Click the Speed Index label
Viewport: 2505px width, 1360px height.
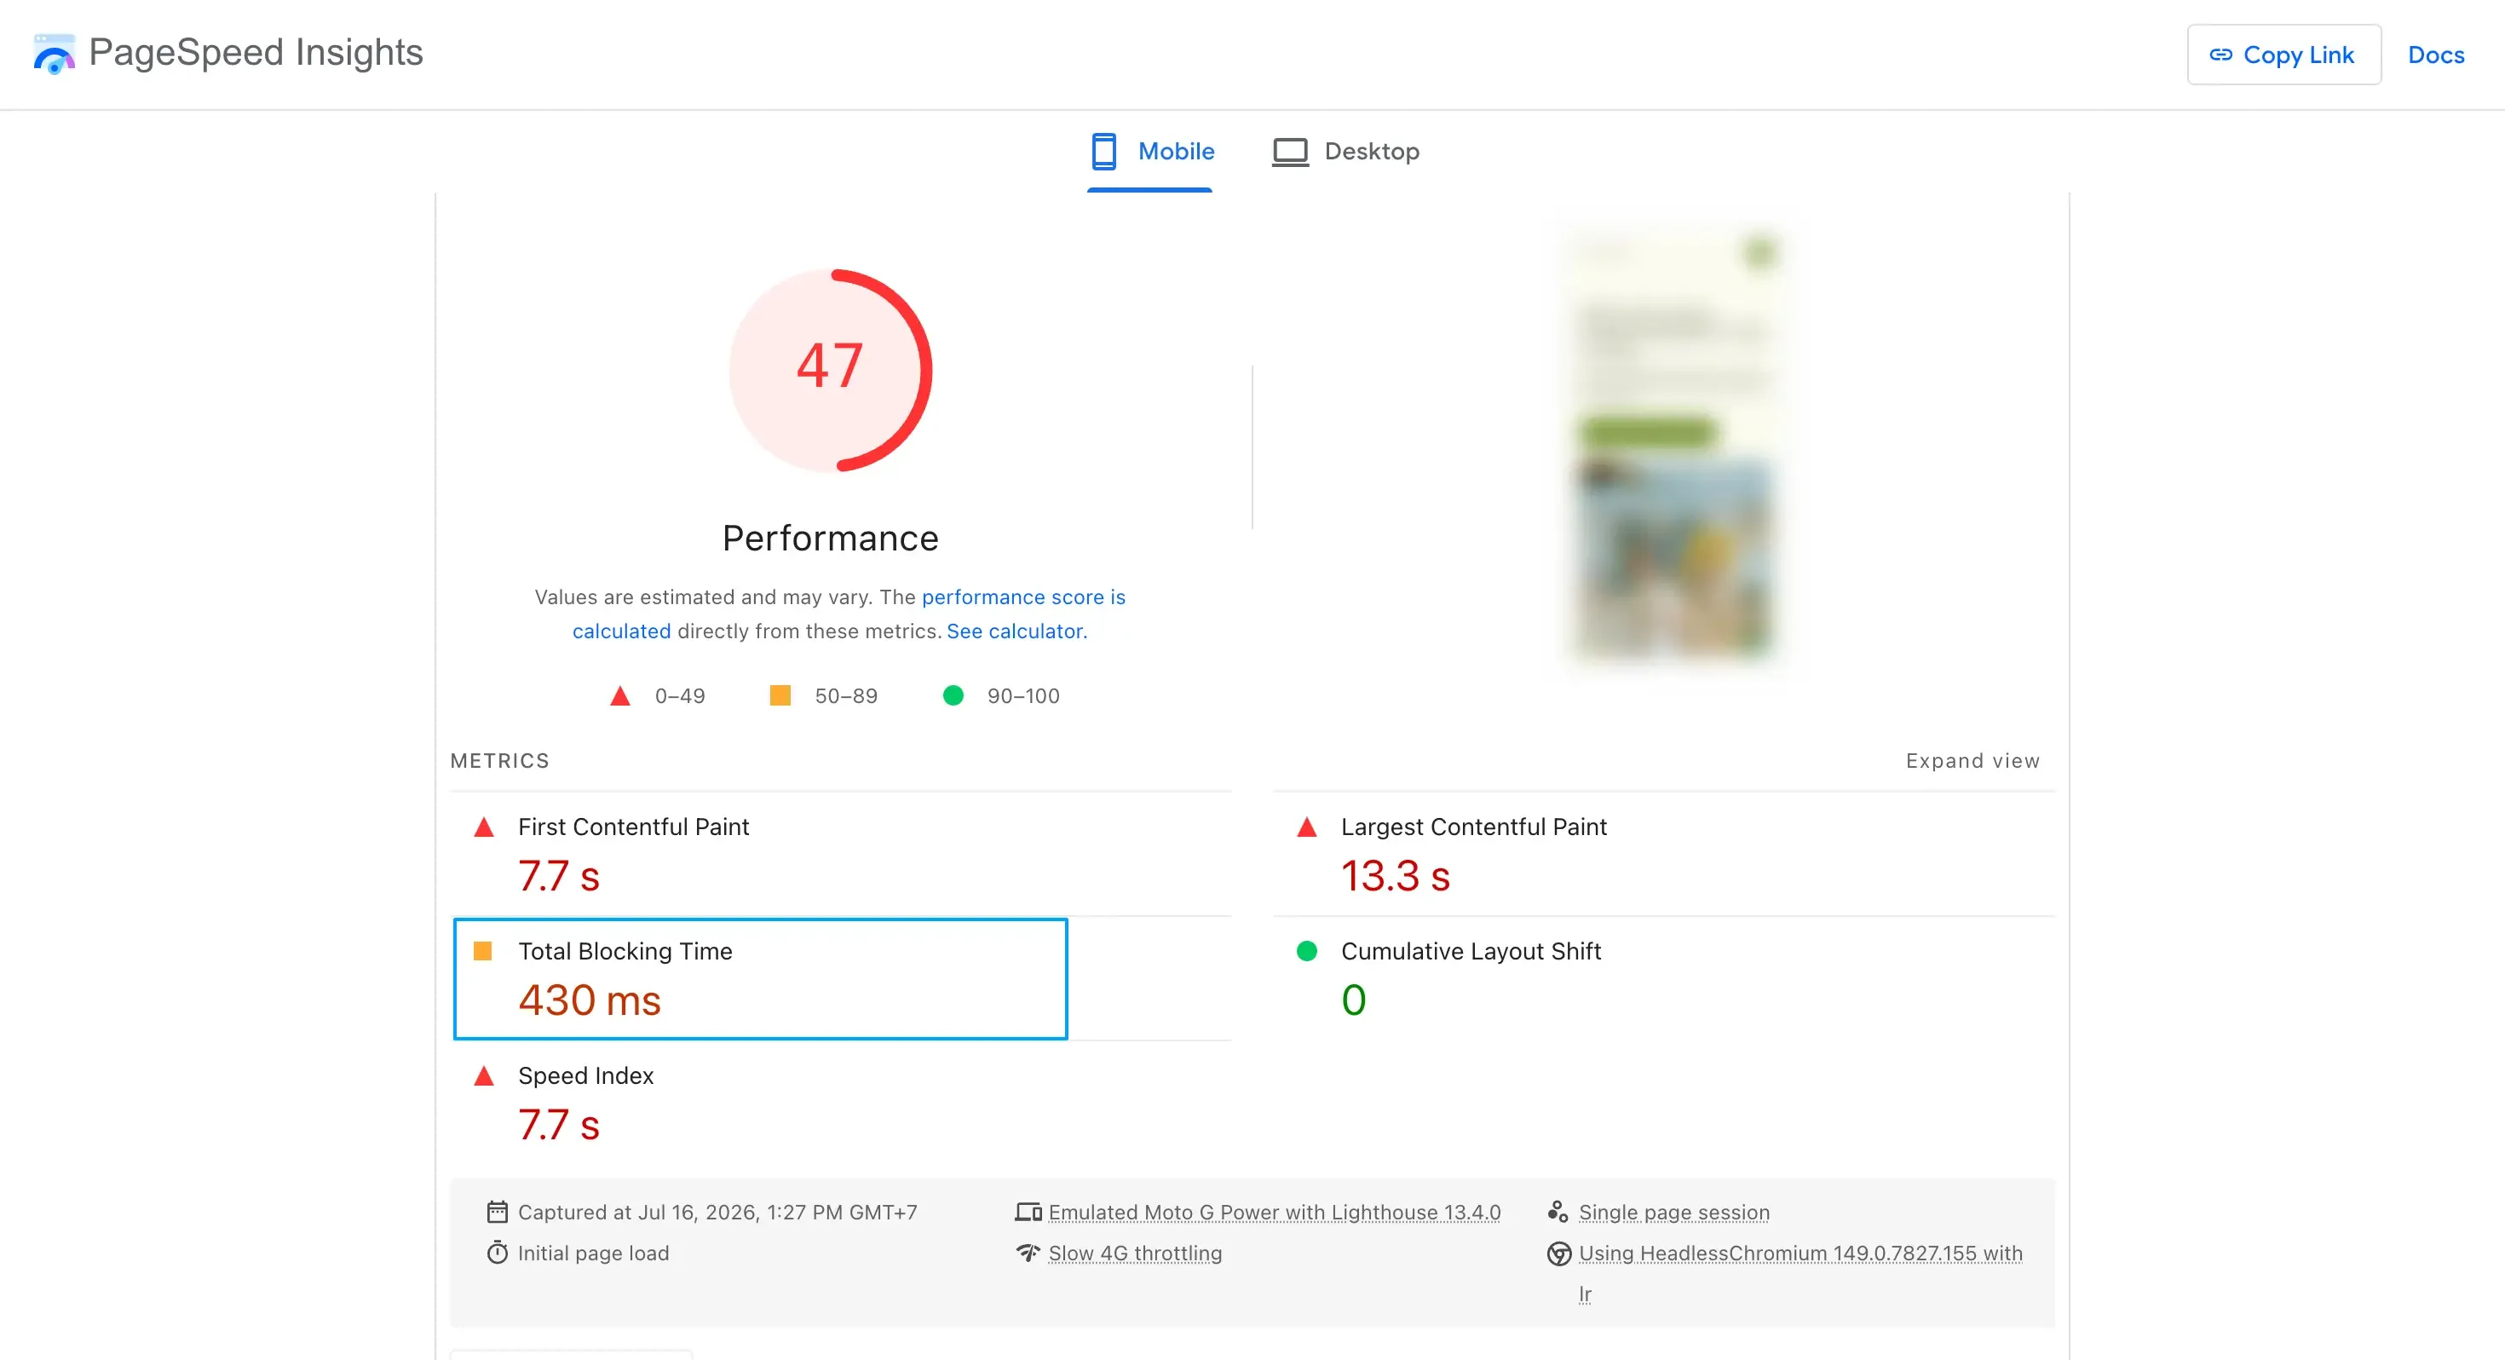tap(586, 1076)
